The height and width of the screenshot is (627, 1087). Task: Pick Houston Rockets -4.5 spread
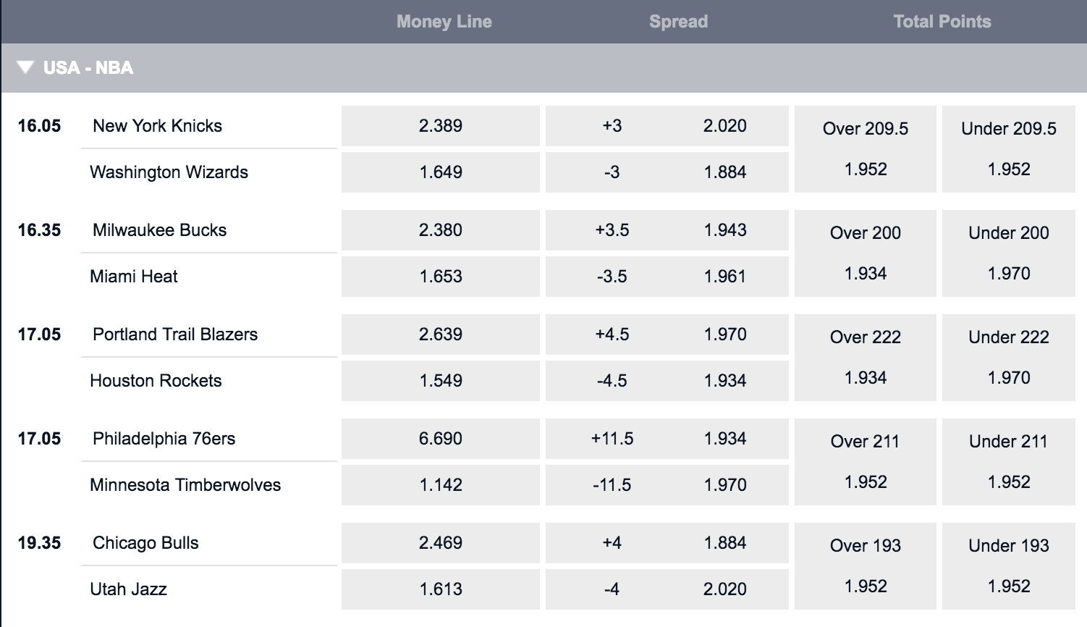667,381
